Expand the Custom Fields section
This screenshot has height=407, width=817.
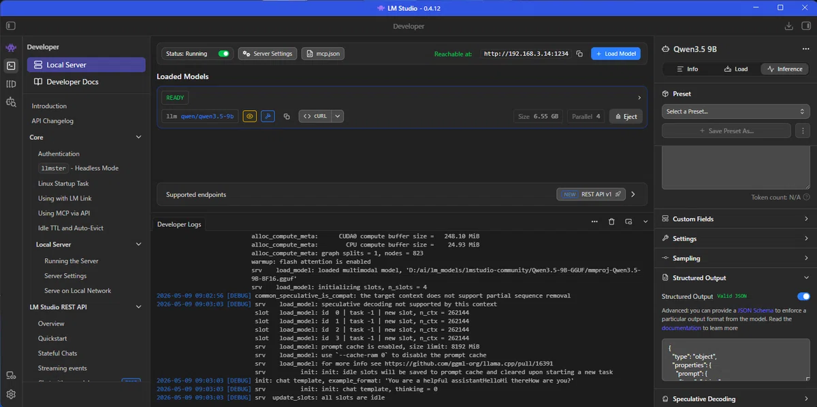click(x=736, y=219)
